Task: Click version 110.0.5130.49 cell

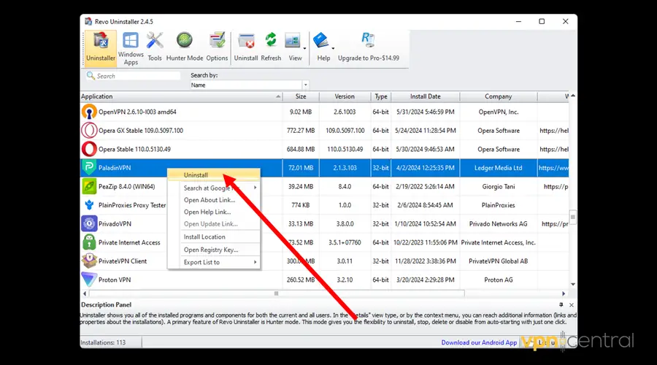Action: tap(345, 149)
